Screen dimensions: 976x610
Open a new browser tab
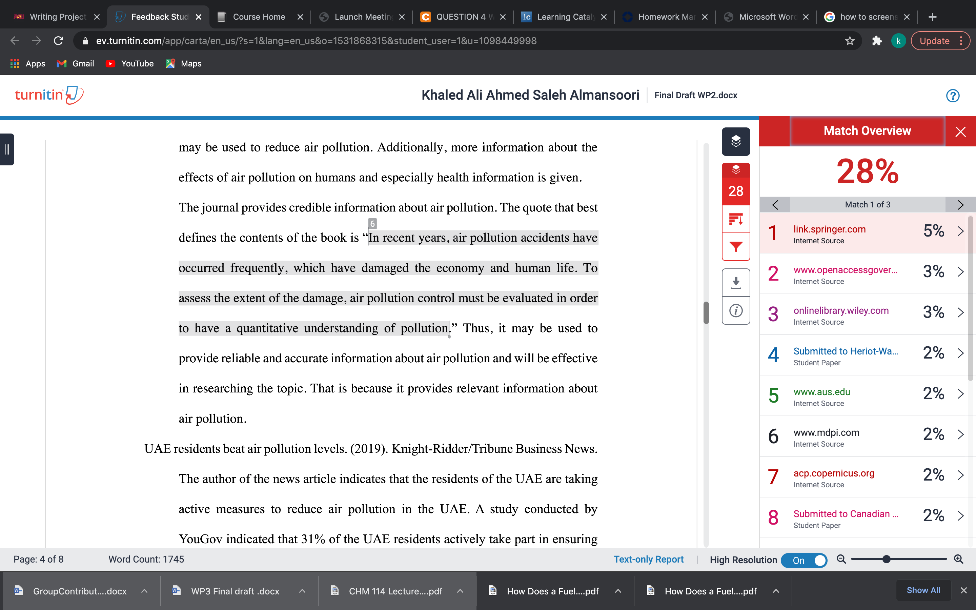tap(932, 17)
